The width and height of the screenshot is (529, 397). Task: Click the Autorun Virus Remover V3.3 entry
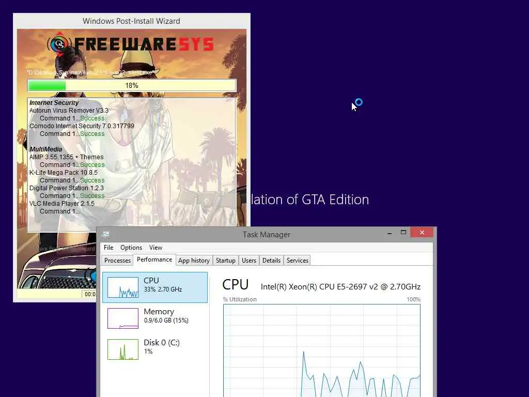tap(69, 111)
